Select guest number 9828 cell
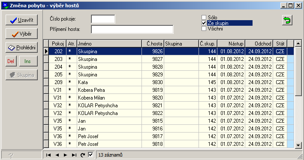Screen dimensions: 304x160 (153, 67)
